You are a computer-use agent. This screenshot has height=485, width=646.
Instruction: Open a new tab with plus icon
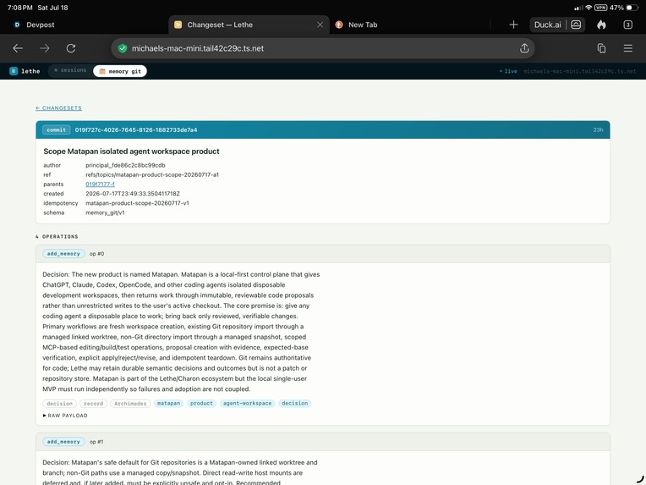coord(513,25)
